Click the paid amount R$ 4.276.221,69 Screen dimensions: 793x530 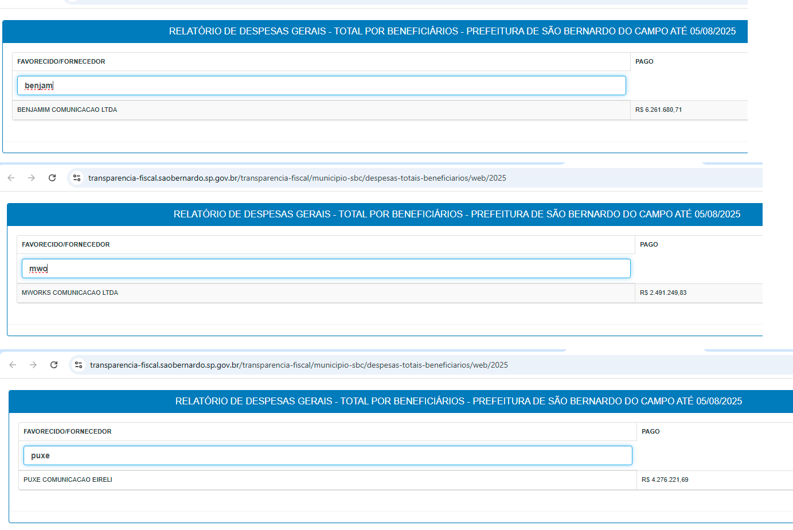pos(665,480)
